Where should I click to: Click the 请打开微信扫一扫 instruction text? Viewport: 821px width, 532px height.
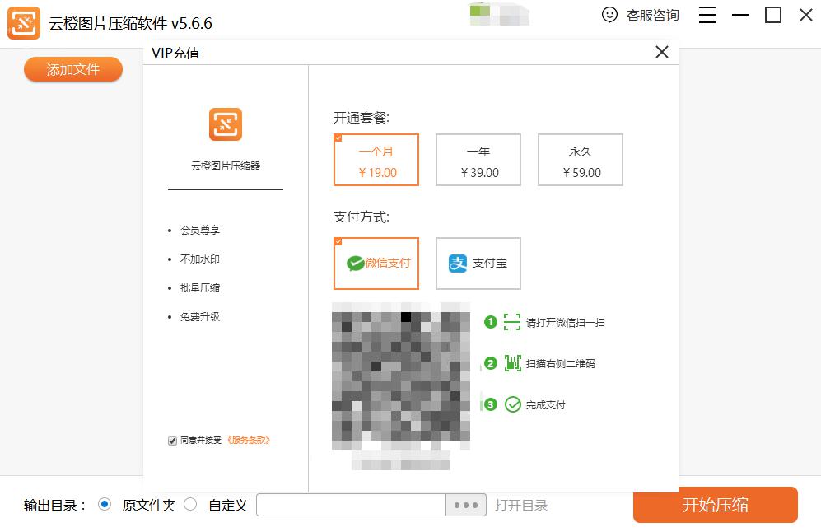tap(566, 323)
